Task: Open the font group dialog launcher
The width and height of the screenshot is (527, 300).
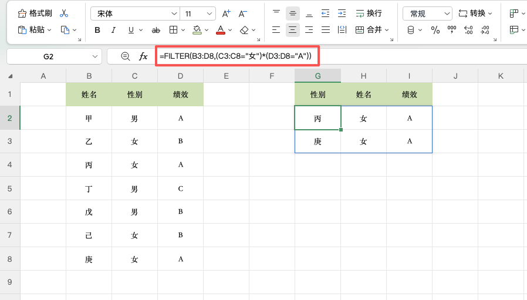Action: (258, 40)
